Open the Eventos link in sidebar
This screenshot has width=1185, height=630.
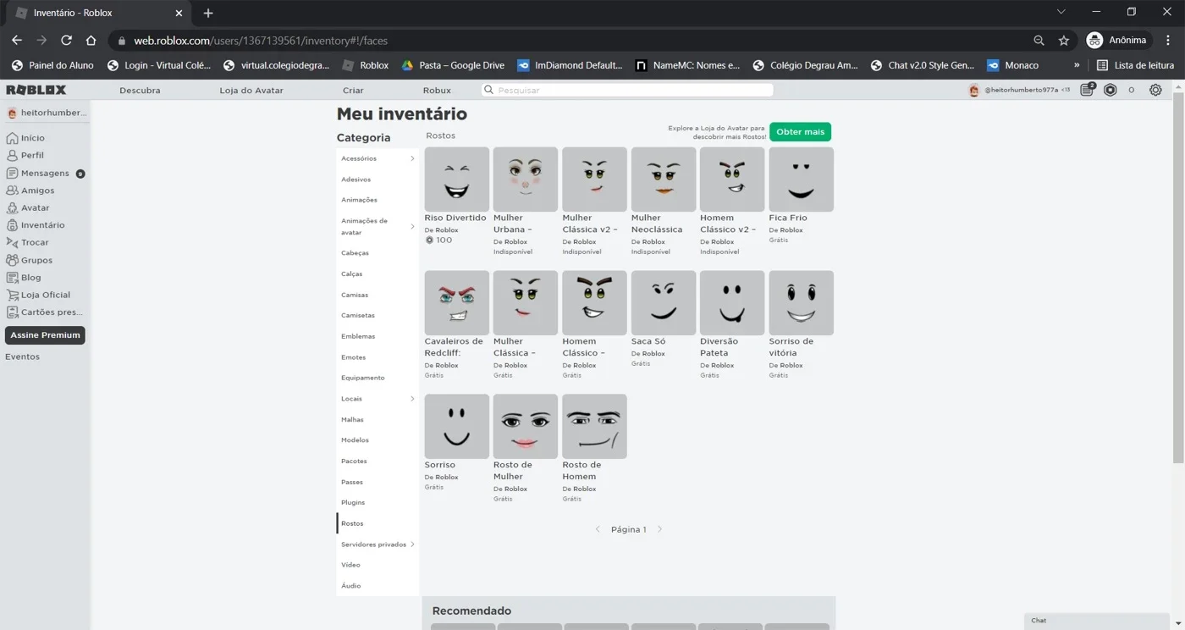pyautogui.click(x=23, y=356)
